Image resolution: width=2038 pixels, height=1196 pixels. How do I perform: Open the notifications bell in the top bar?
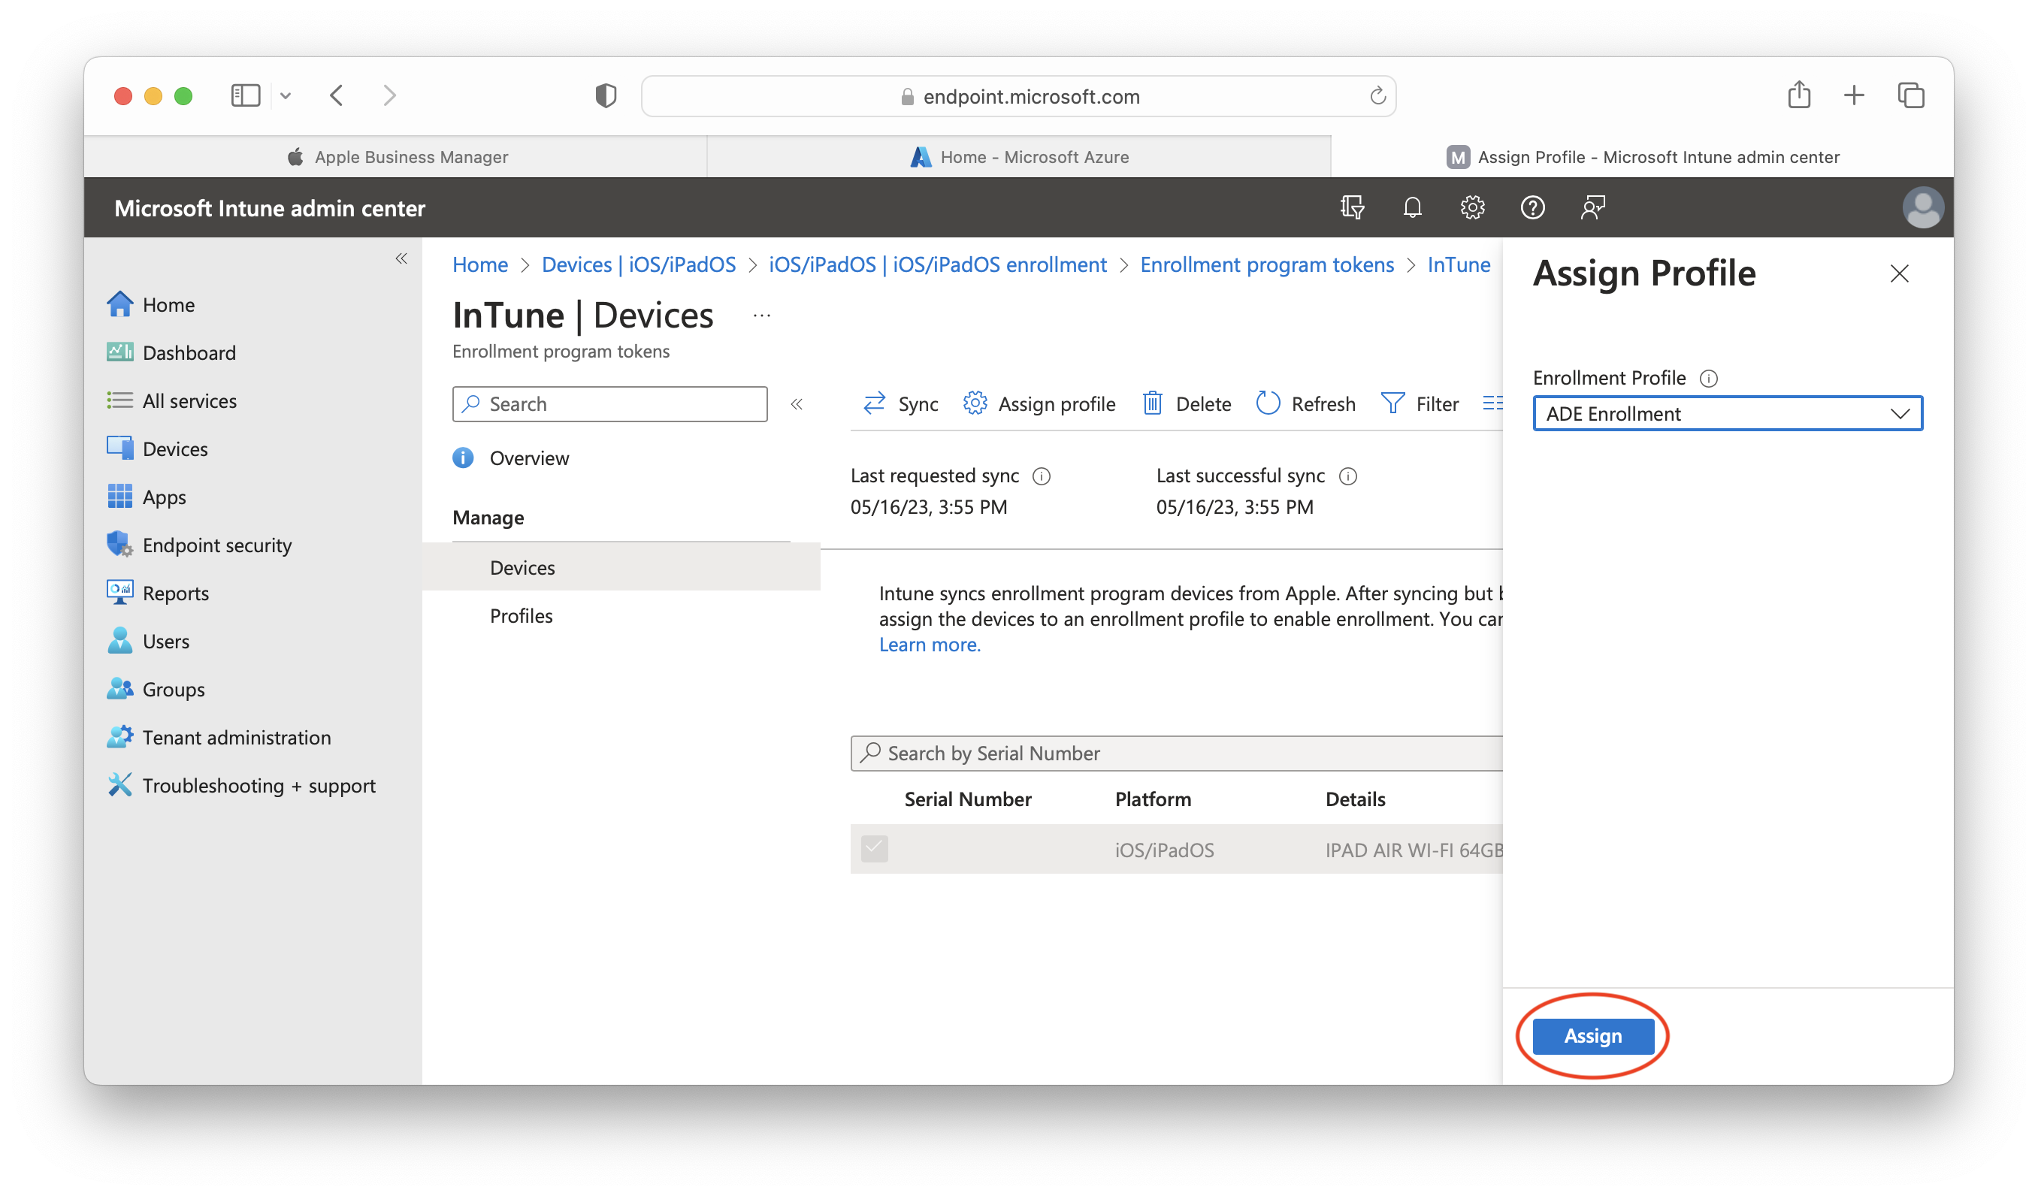(x=1411, y=208)
